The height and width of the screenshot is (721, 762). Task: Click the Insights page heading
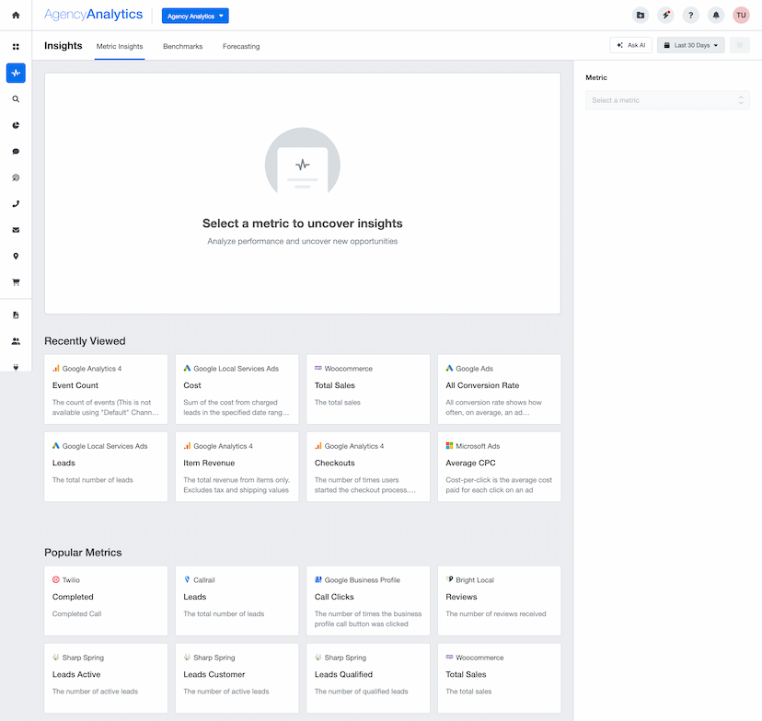pyautogui.click(x=63, y=46)
